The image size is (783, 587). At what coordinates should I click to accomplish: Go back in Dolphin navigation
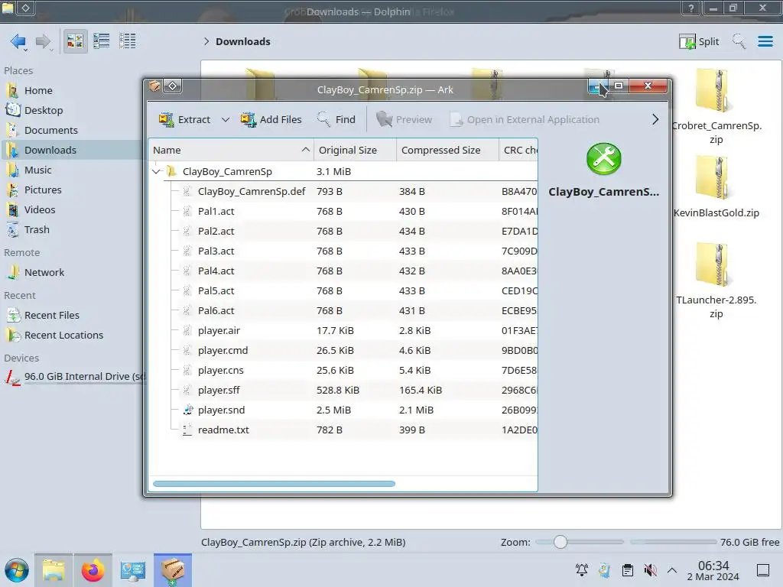pos(18,41)
